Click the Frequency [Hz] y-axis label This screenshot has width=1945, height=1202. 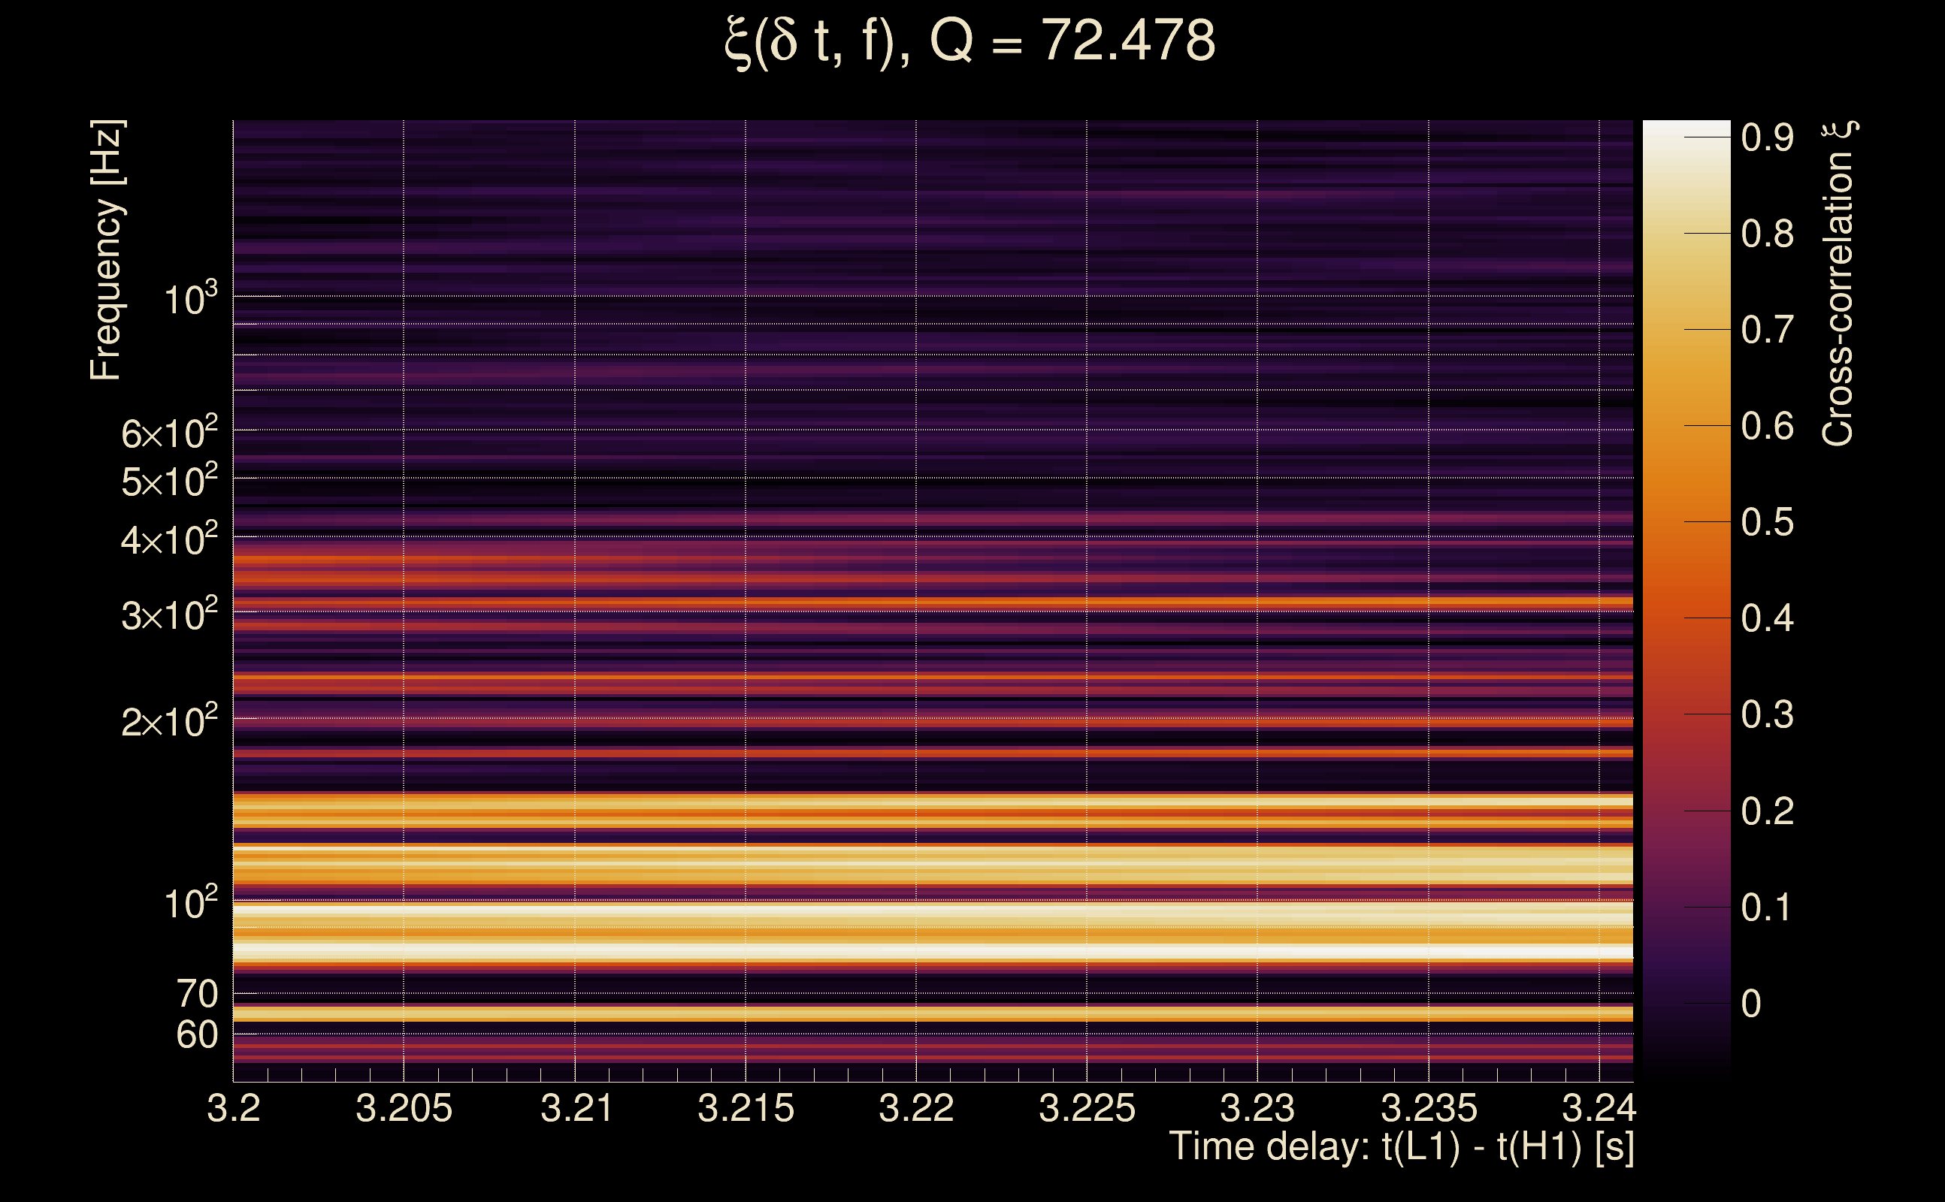(107, 249)
